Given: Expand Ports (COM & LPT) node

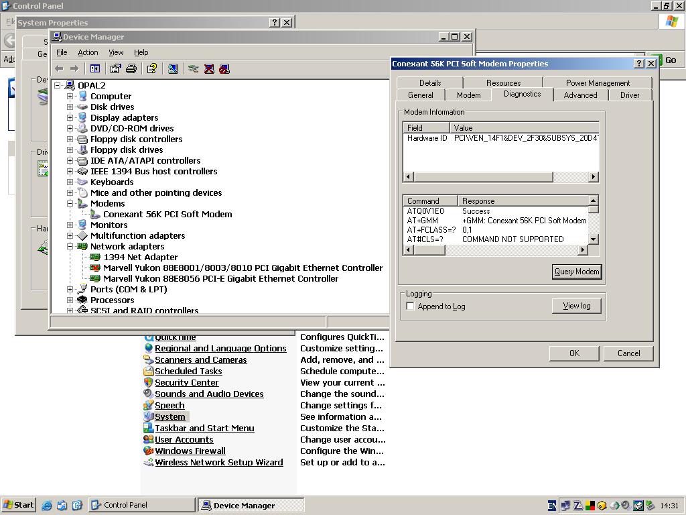Looking at the screenshot, I should pos(70,290).
